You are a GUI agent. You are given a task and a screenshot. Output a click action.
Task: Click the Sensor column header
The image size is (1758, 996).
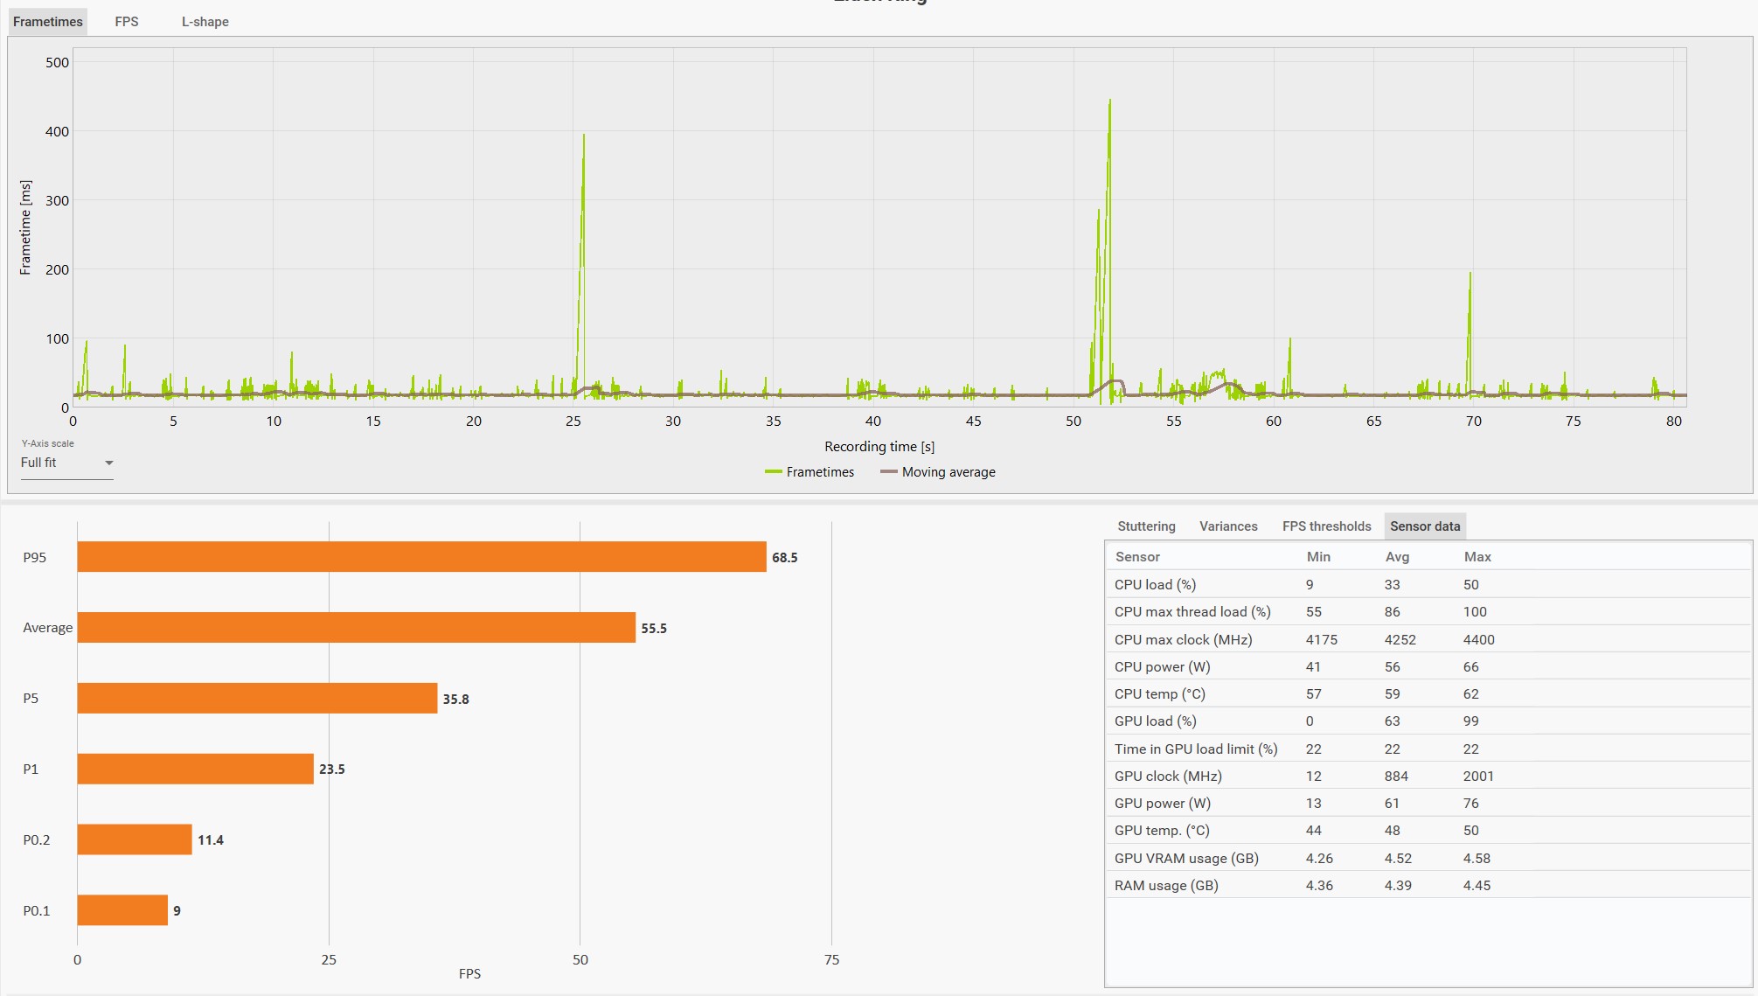point(1137,557)
